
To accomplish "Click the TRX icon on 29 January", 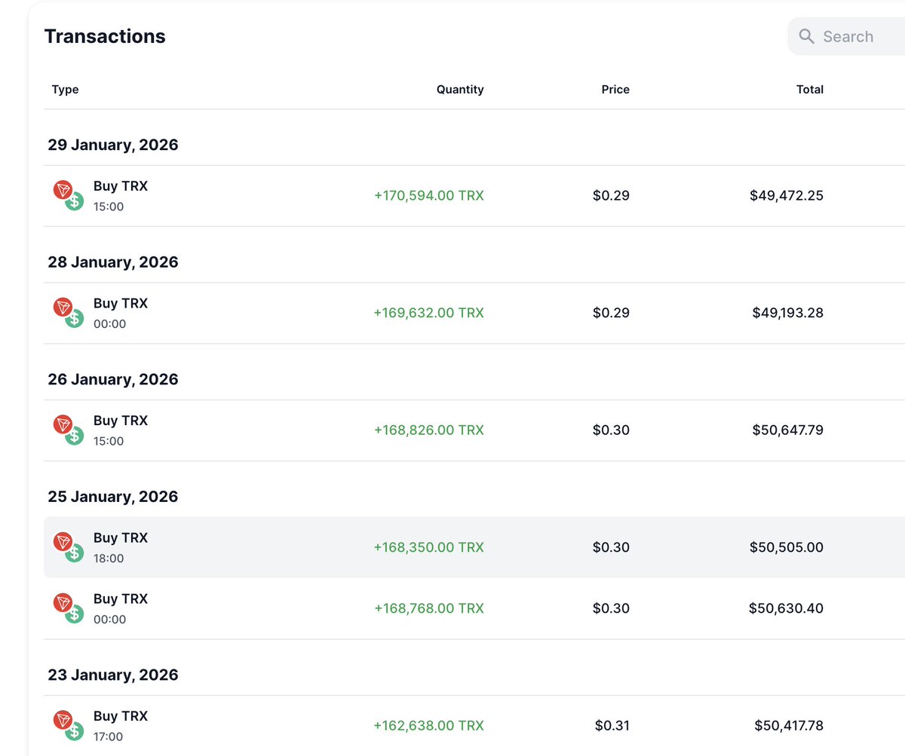I will coord(63,190).
